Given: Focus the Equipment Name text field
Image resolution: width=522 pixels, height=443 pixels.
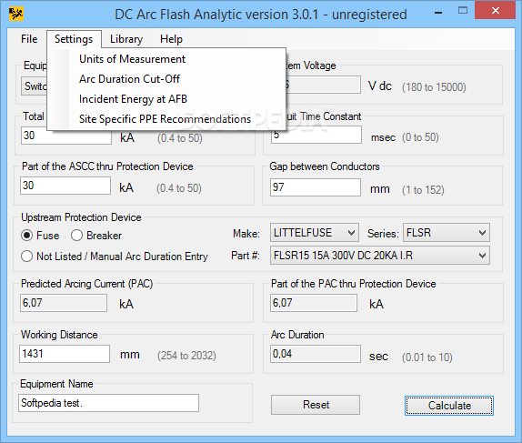Looking at the screenshot, I should click(x=109, y=403).
